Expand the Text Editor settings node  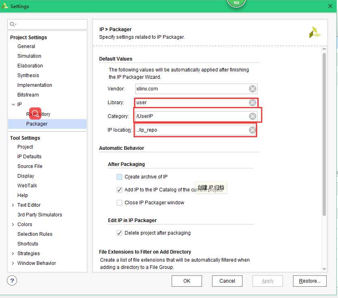pos(13,205)
